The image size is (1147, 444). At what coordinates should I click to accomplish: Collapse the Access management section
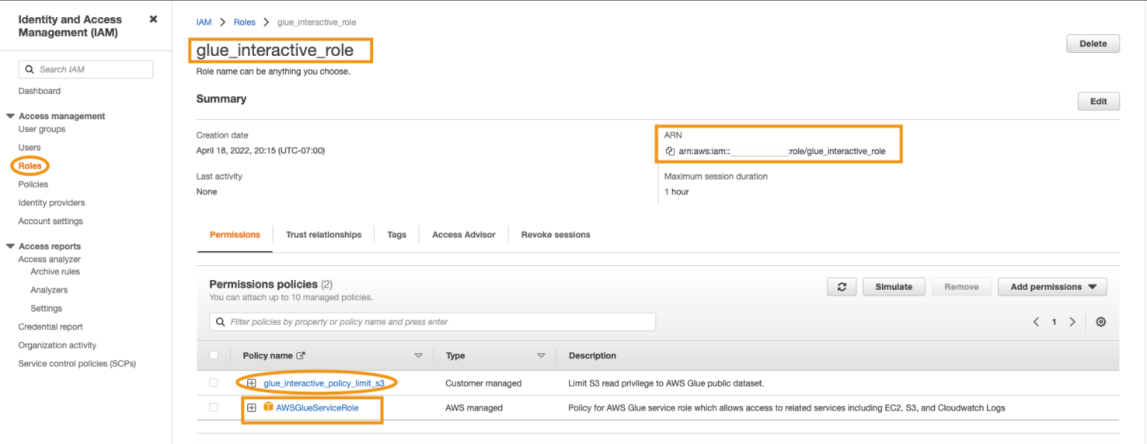click(10, 116)
